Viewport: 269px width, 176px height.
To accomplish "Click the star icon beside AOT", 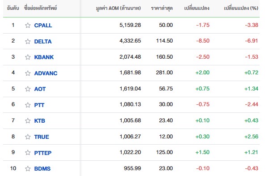I will tap(28, 89).
